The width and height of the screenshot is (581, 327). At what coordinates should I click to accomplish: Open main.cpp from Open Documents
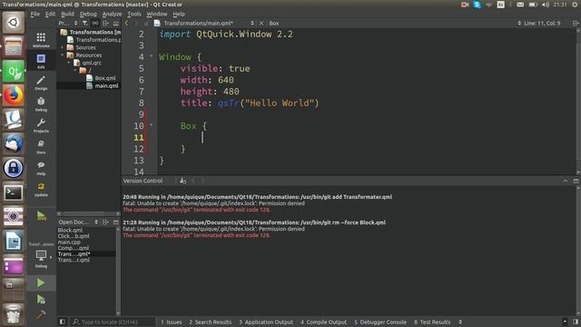click(69, 242)
